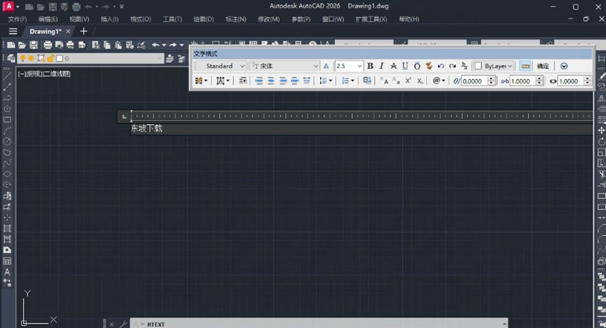Viewport: 606px width, 328px height.
Task: Open the 工具(T) menu
Action: tap(172, 19)
